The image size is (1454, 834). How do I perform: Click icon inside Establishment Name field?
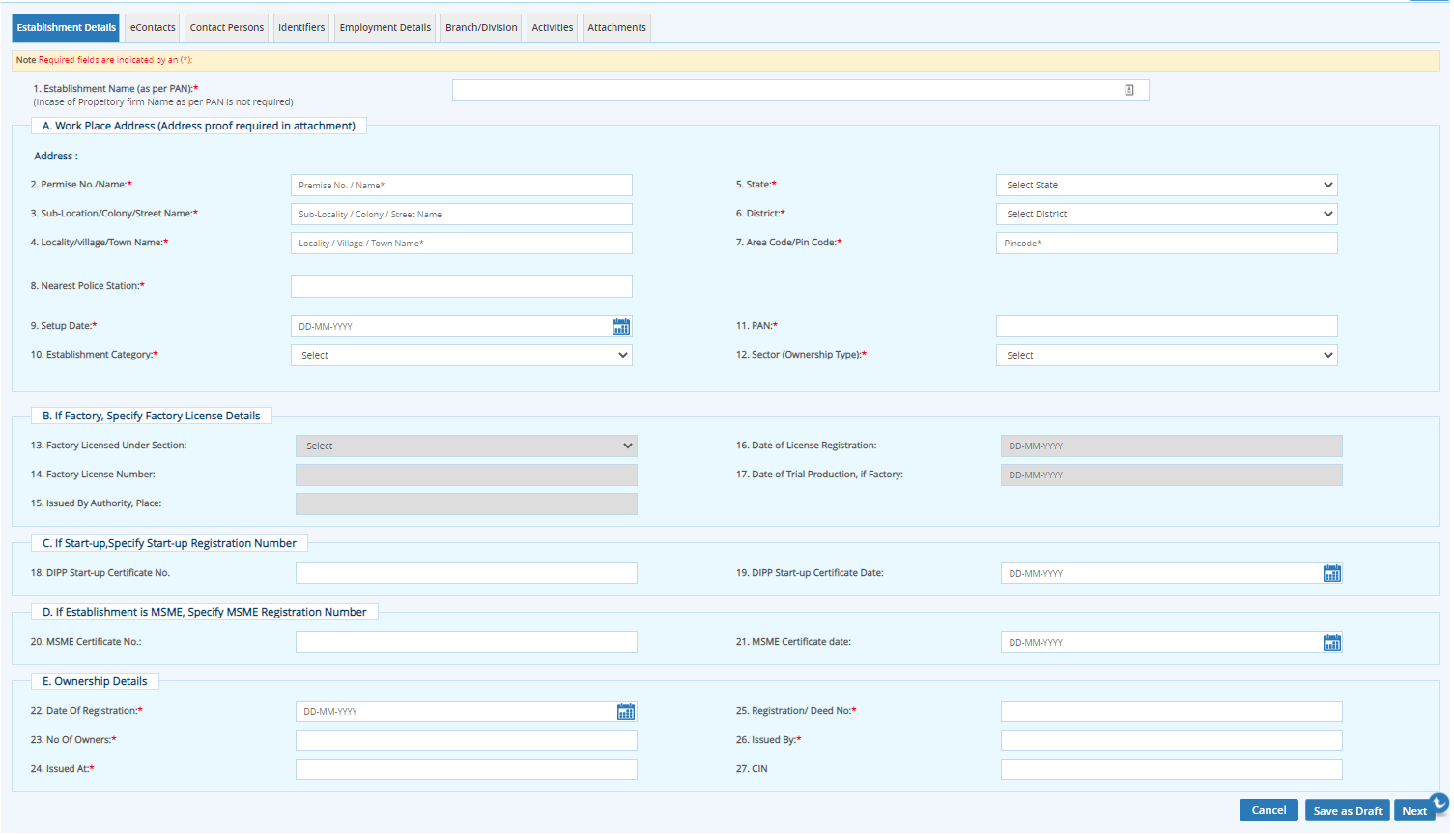1128,90
